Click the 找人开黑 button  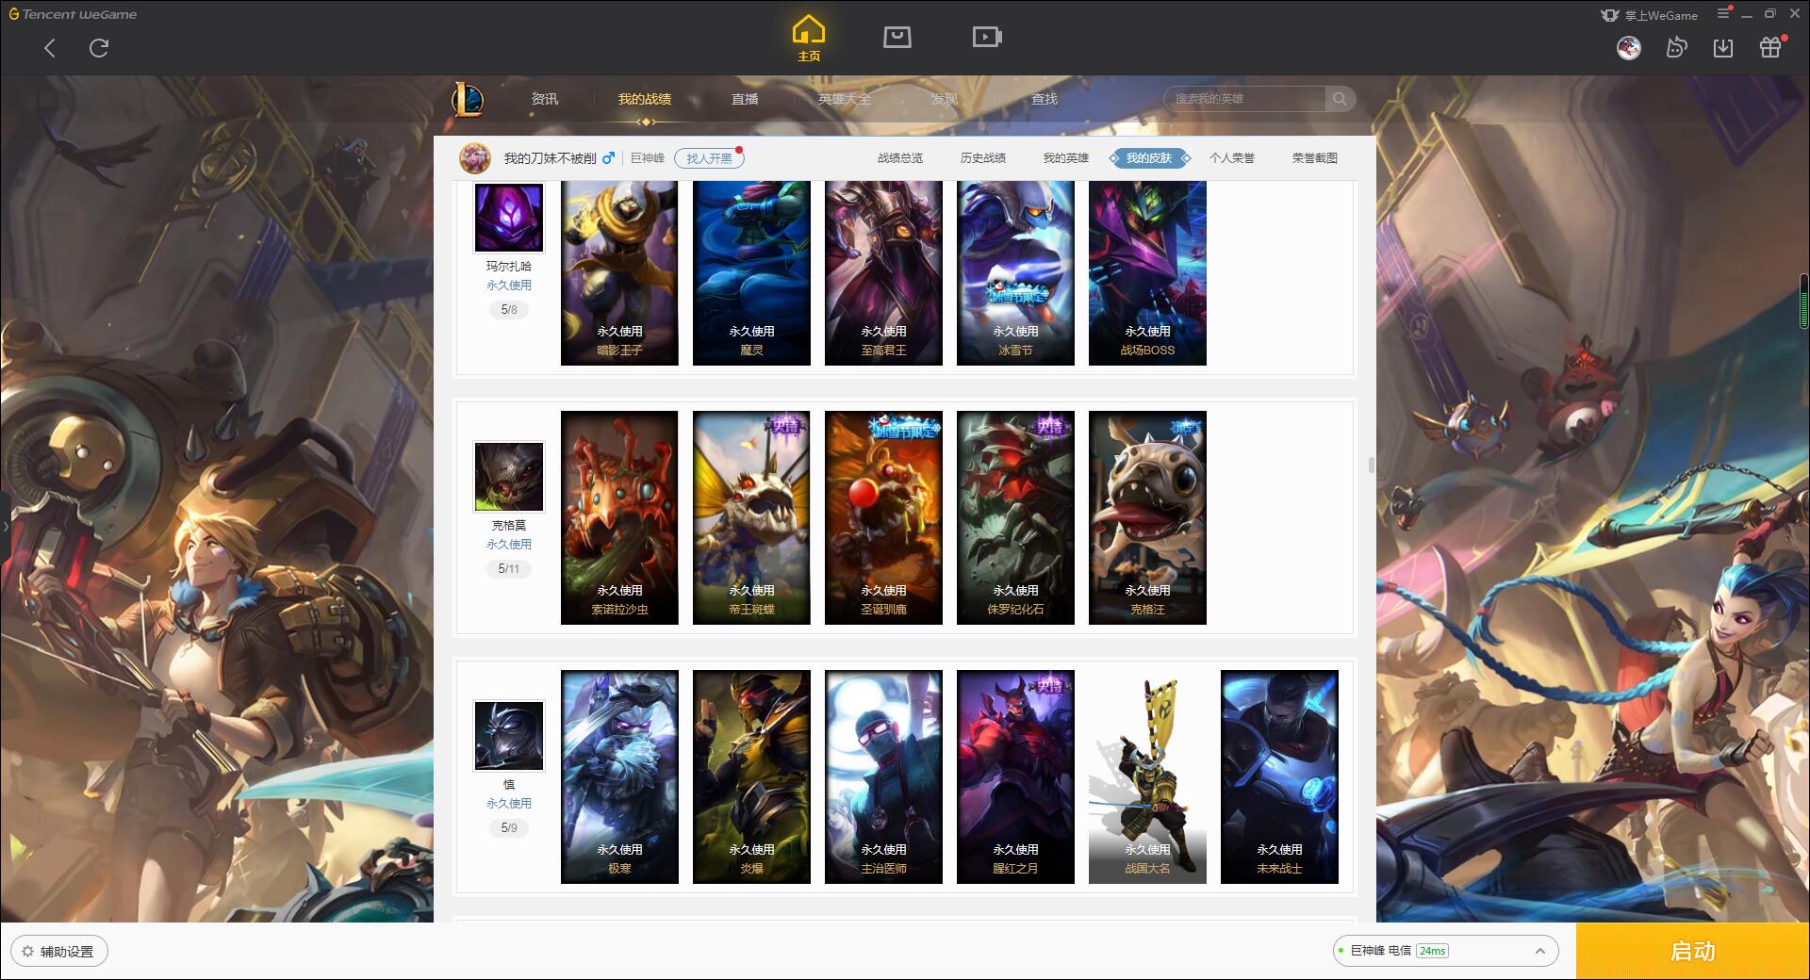click(x=709, y=158)
